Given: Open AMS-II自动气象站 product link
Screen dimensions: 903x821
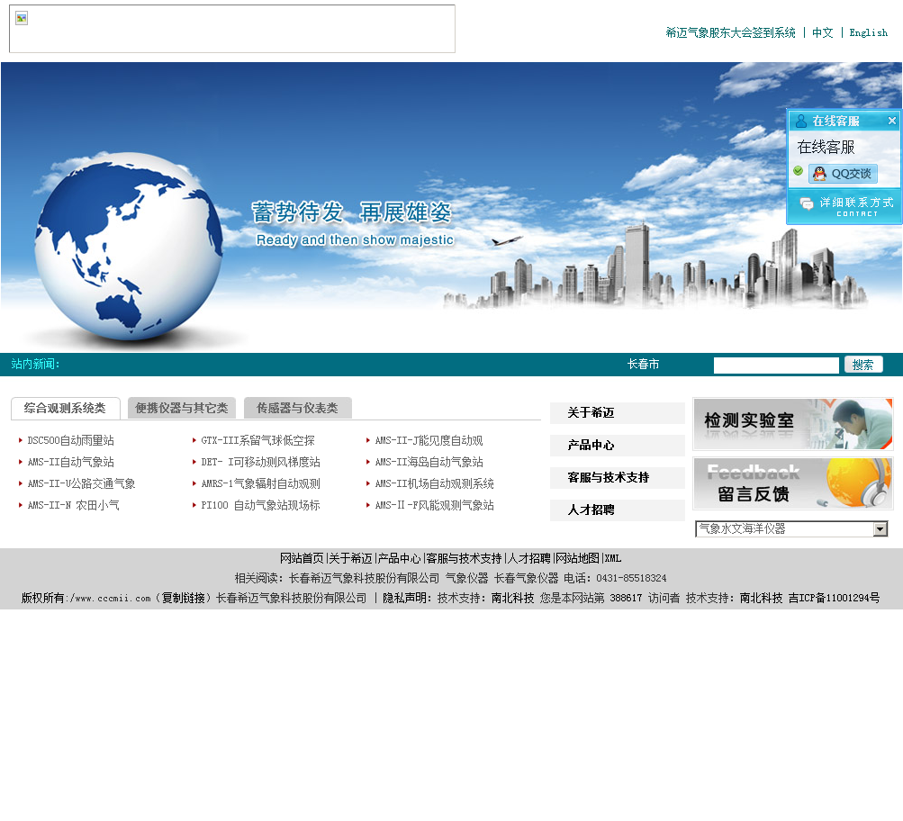Looking at the screenshot, I should [71, 463].
